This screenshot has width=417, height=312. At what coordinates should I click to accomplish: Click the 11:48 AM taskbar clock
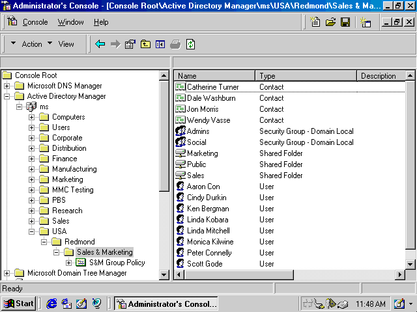click(371, 304)
